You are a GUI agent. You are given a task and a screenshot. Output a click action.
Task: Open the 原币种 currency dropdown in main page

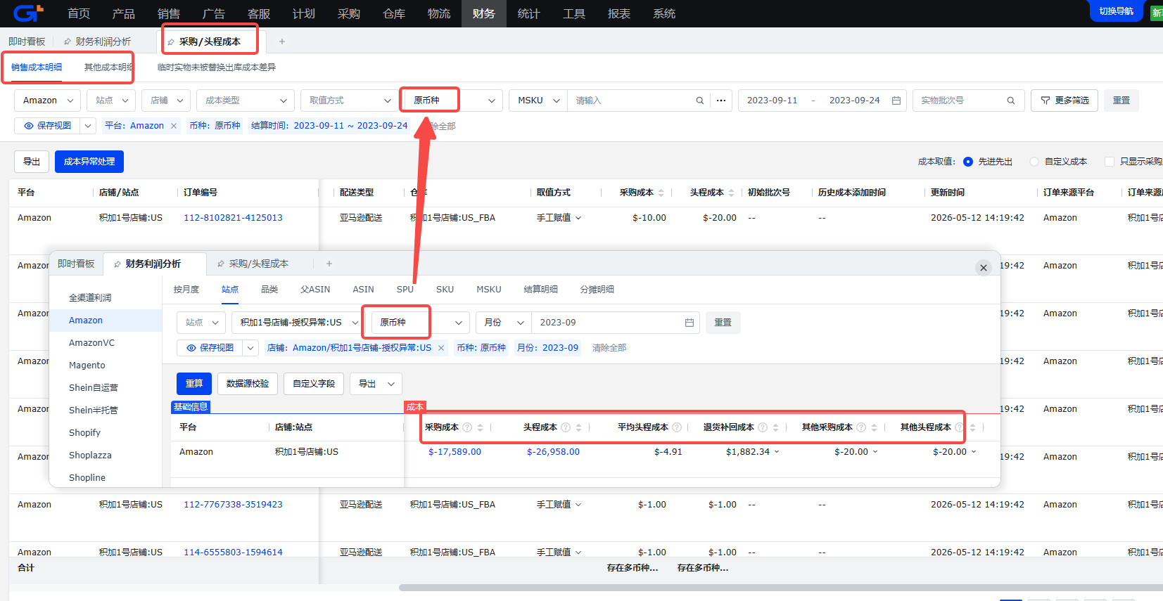pos(454,101)
